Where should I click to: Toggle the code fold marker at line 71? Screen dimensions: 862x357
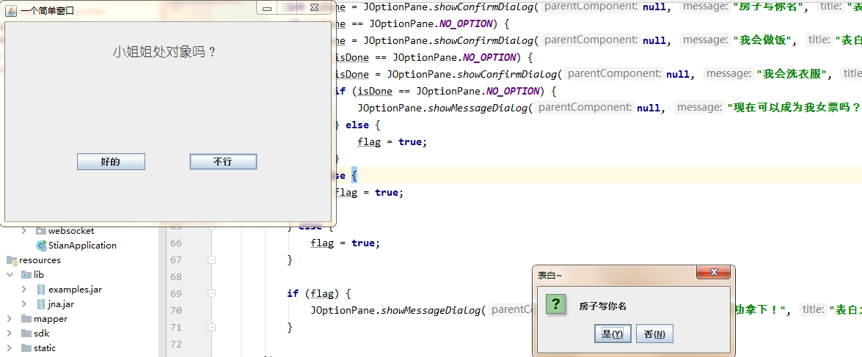[x=212, y=328]
